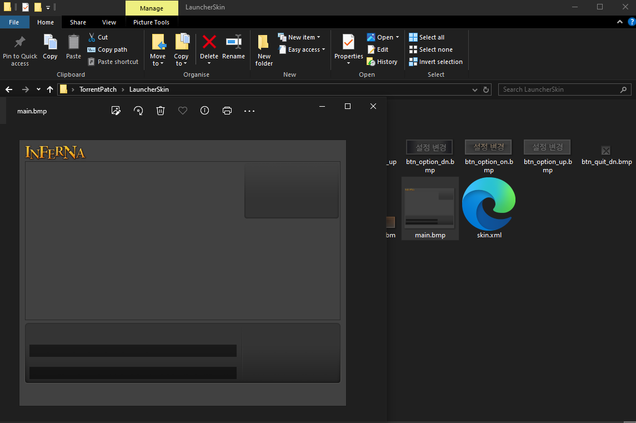Click the trash icon in Photos viewer
The width and height of the screenshot is (636, 423).
point(161,111)
